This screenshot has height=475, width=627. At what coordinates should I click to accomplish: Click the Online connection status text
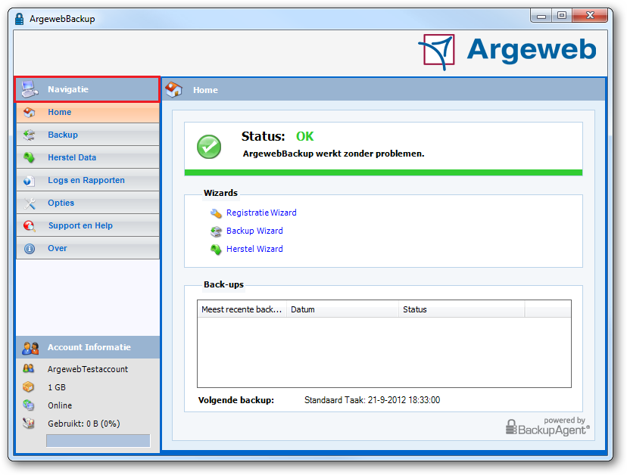pyautogui.click(x=60, y=405)
